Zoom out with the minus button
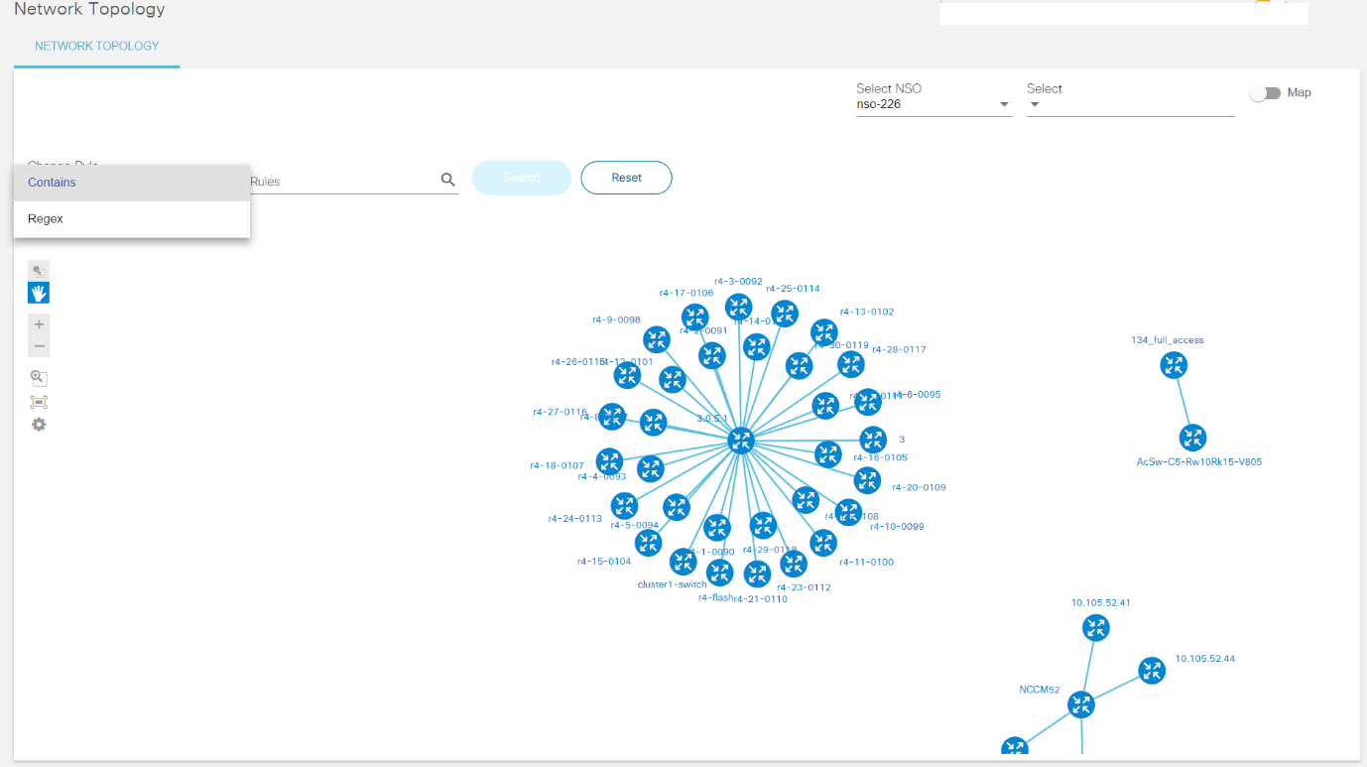1367x767 pixels. pos(39,346)
